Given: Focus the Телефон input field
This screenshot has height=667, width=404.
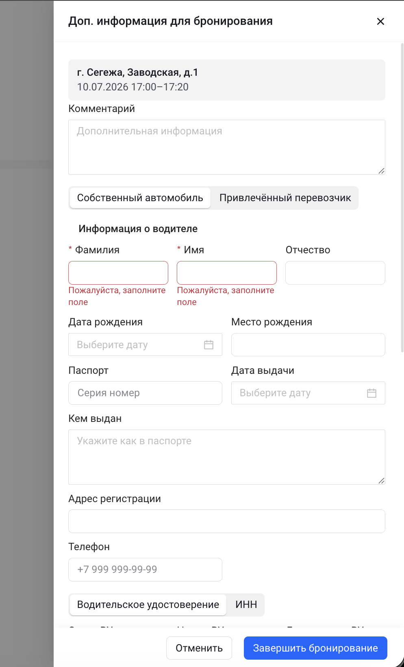Looking at the screenshot, I should pos(145,570).
